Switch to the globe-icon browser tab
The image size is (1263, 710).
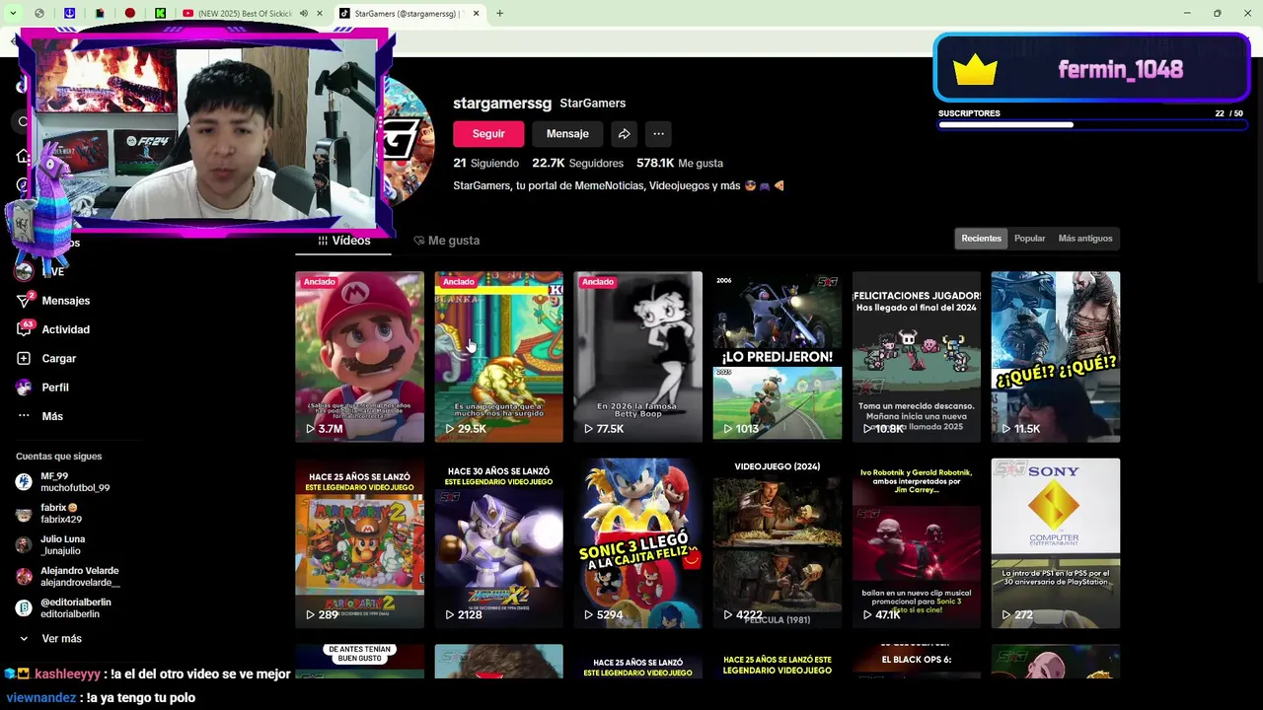click(x=39, y=13)
